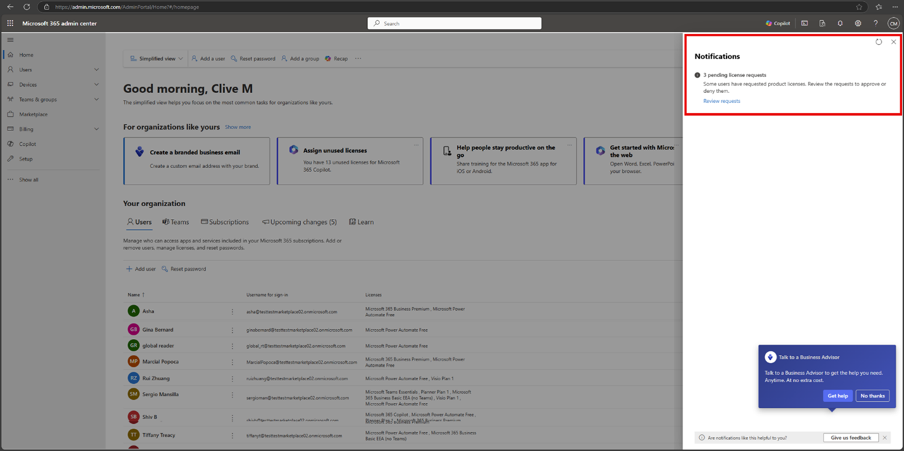Open Create a branded business email card
Viewport: 904px width, 451px height.
[x=197, y=161]
